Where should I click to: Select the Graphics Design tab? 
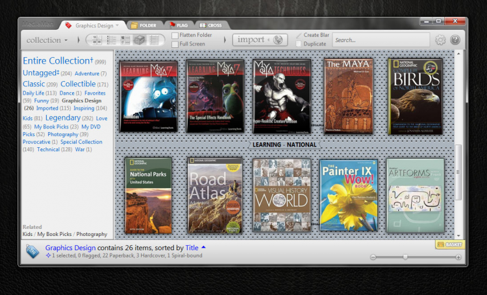pyautogui.click(x=94, y=25)
